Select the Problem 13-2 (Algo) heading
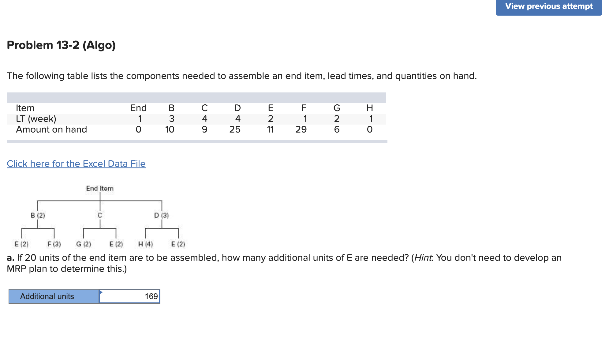 coord(61,45)
